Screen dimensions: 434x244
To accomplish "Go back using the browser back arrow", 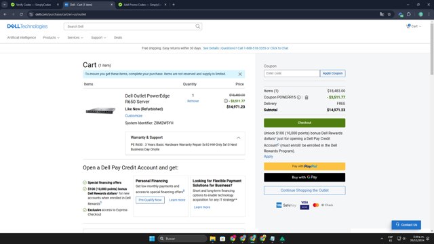I will (x=5, y=14).
